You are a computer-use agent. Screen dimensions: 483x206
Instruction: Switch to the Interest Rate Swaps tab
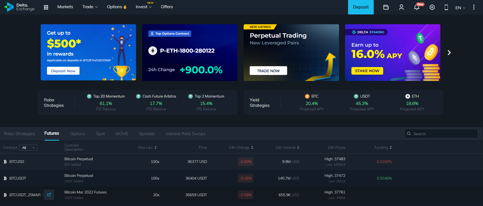(185, 134)
